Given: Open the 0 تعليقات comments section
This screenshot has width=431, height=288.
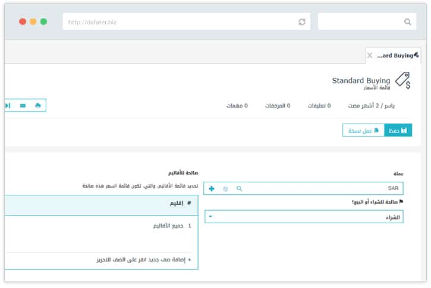Looking at the screenshot, I should (319, 106).
